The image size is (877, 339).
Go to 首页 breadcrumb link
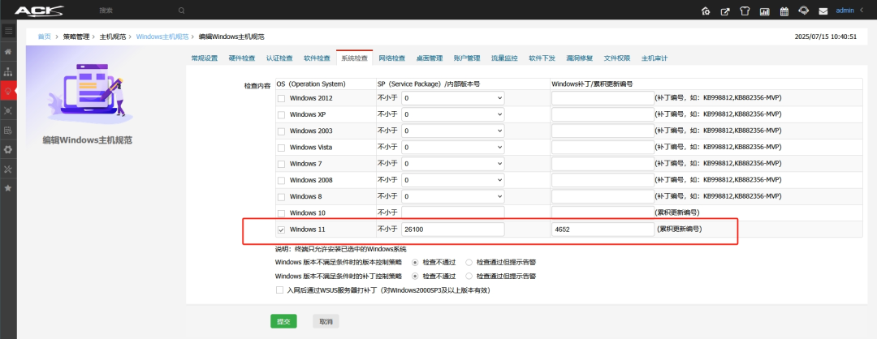point(44,36)
